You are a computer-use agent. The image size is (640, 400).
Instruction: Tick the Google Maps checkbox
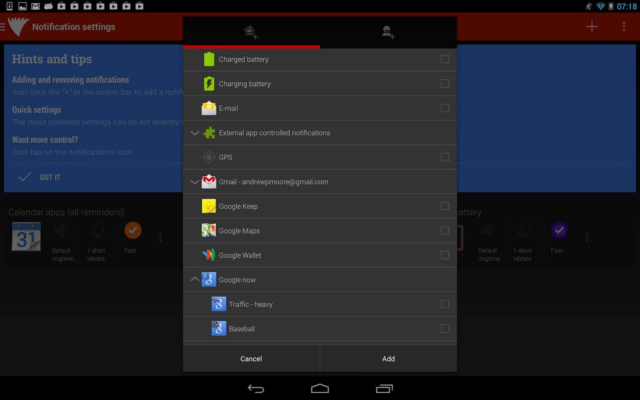point(444,231)
